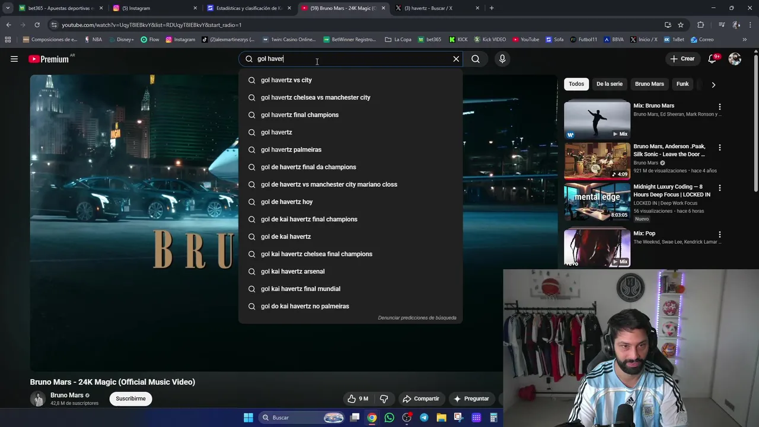759x427 pixels.
Task: Select the 'Todos' filter chip
Action: coord(576,84)
